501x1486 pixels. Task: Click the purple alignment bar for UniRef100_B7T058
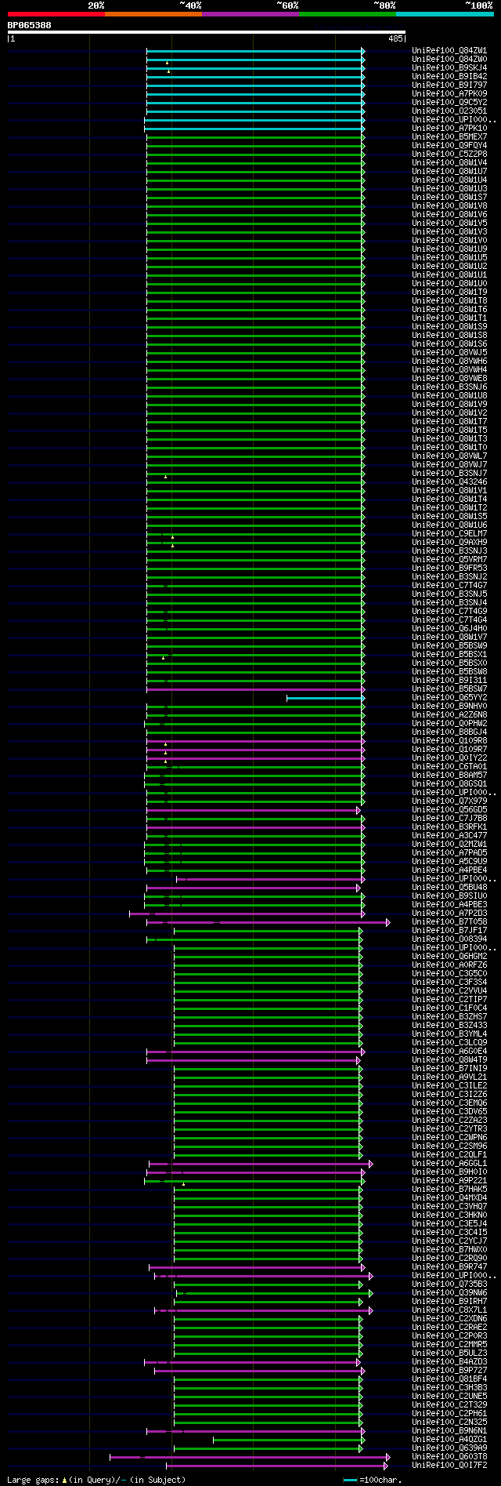pos(268,922)
